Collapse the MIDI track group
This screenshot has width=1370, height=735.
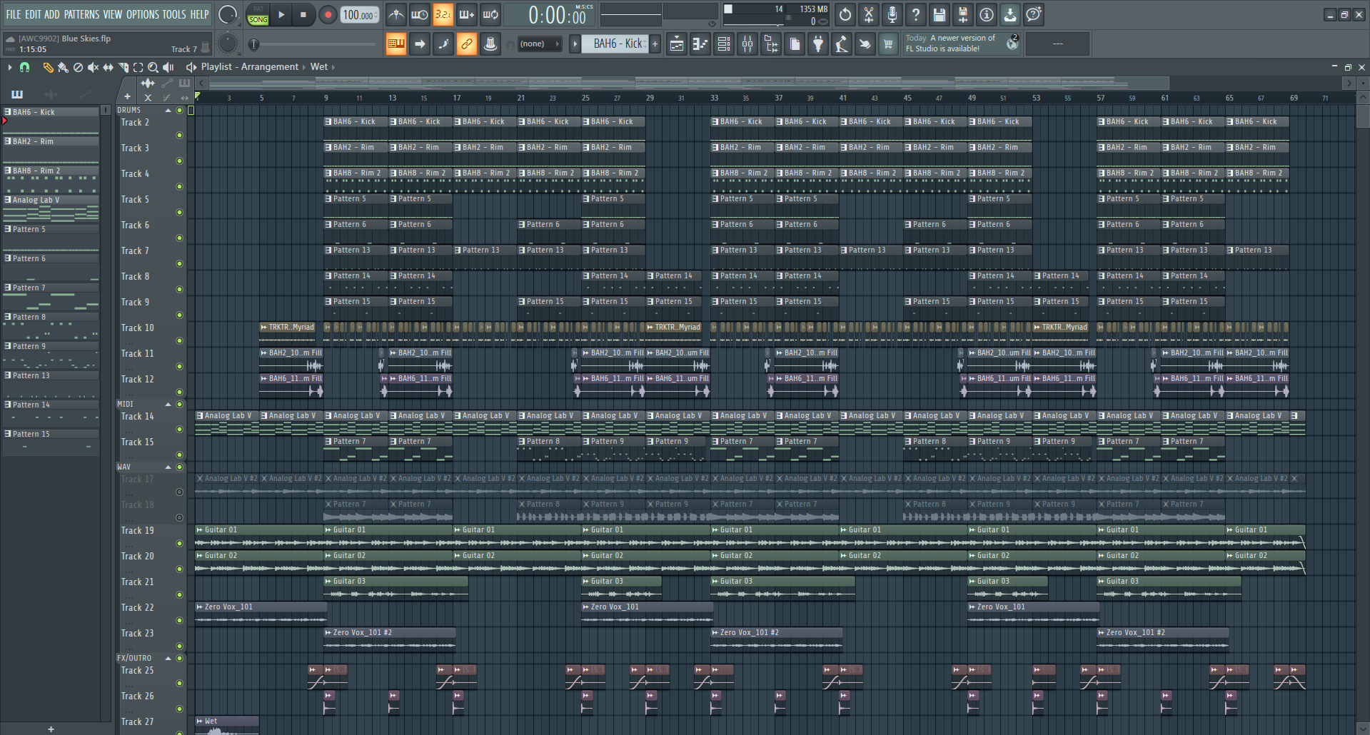pos(168,404)
